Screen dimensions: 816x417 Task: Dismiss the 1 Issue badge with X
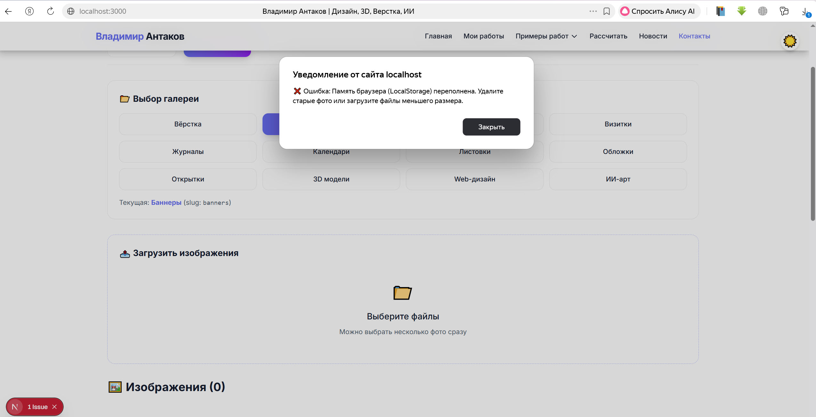(x=54, y=407)
